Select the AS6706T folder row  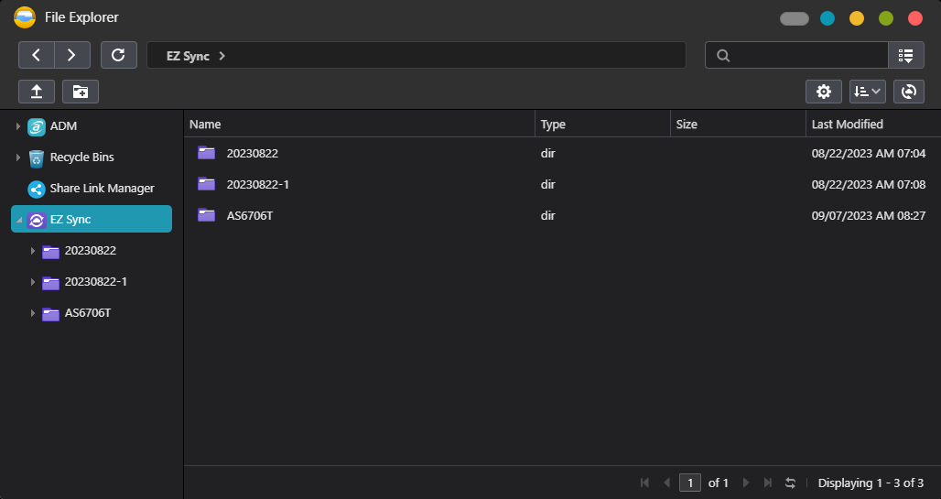250,216
